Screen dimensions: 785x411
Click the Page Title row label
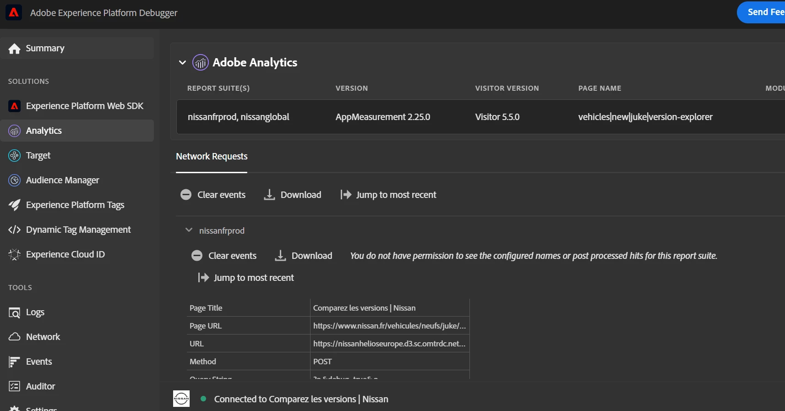click(x=206, y=308)
